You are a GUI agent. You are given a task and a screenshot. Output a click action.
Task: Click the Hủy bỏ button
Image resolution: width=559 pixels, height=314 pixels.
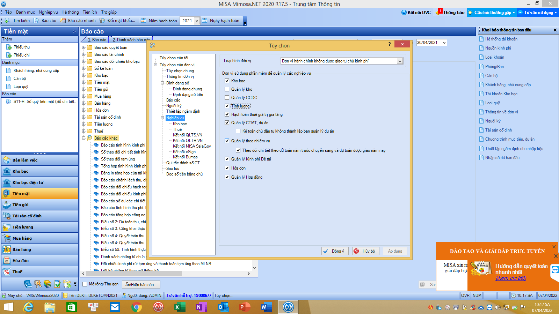pos(366,251)
